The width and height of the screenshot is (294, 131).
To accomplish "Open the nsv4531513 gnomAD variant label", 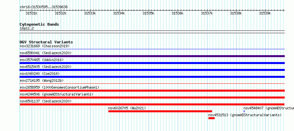I will click(x=245, y=115).
